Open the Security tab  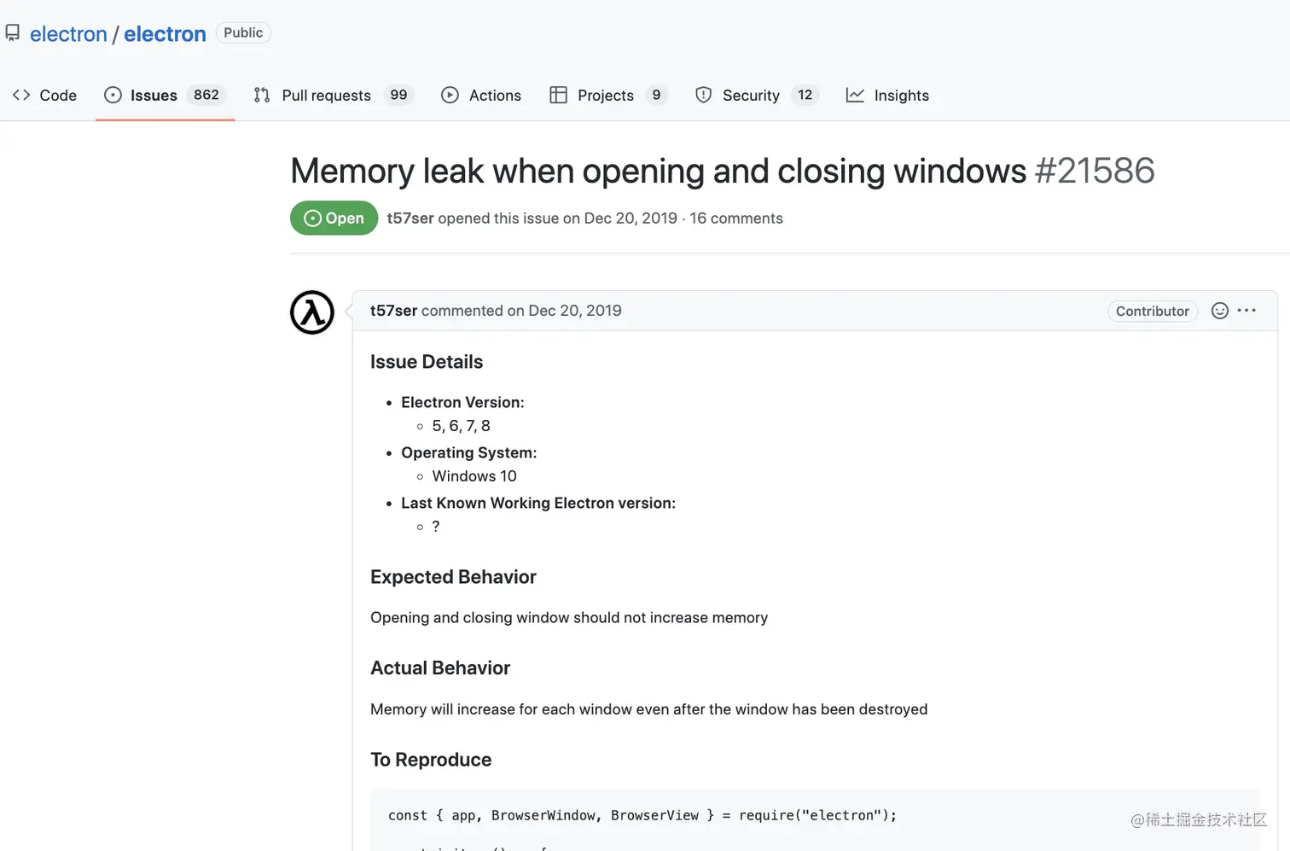751,95
